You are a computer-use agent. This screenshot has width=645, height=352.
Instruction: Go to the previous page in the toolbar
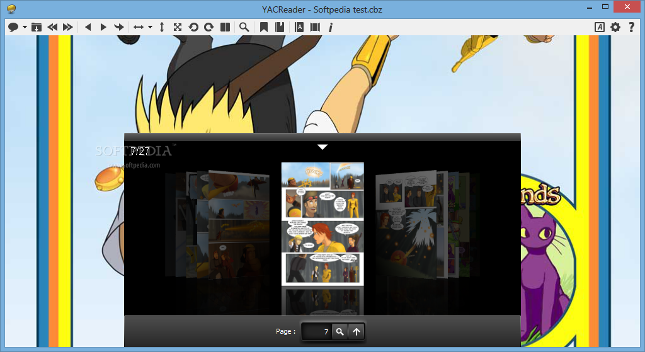coord(88,27)
